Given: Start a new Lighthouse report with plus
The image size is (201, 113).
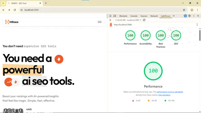Looking at the screenshot, I should click(x=110, y=20).
